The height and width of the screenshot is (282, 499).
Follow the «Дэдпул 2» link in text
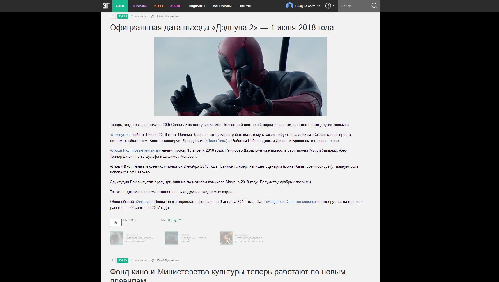[120, 135]
